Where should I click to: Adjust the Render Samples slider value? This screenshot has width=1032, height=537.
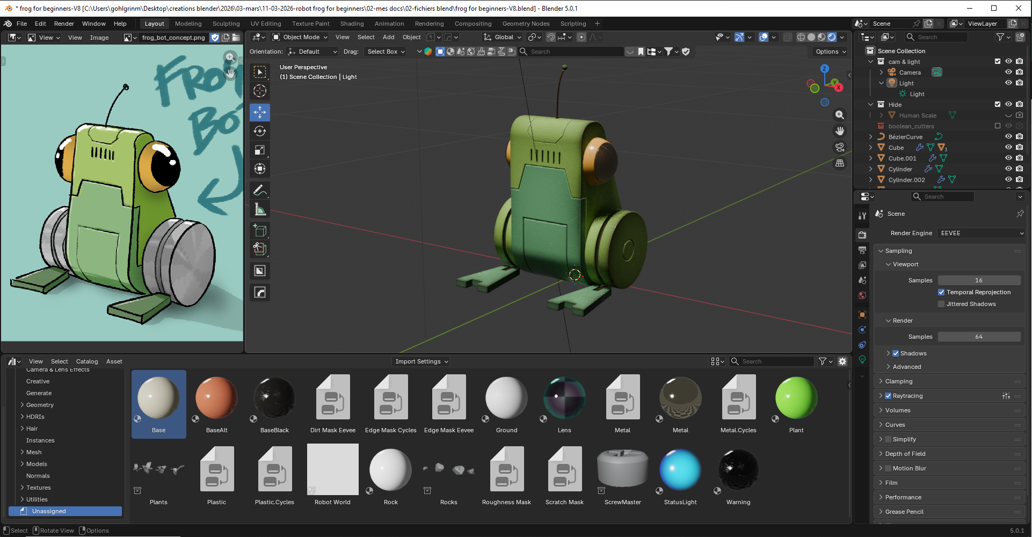coord(979,337)
